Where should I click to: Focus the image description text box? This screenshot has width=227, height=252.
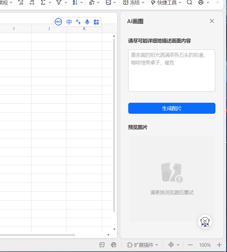click(172, 71)
